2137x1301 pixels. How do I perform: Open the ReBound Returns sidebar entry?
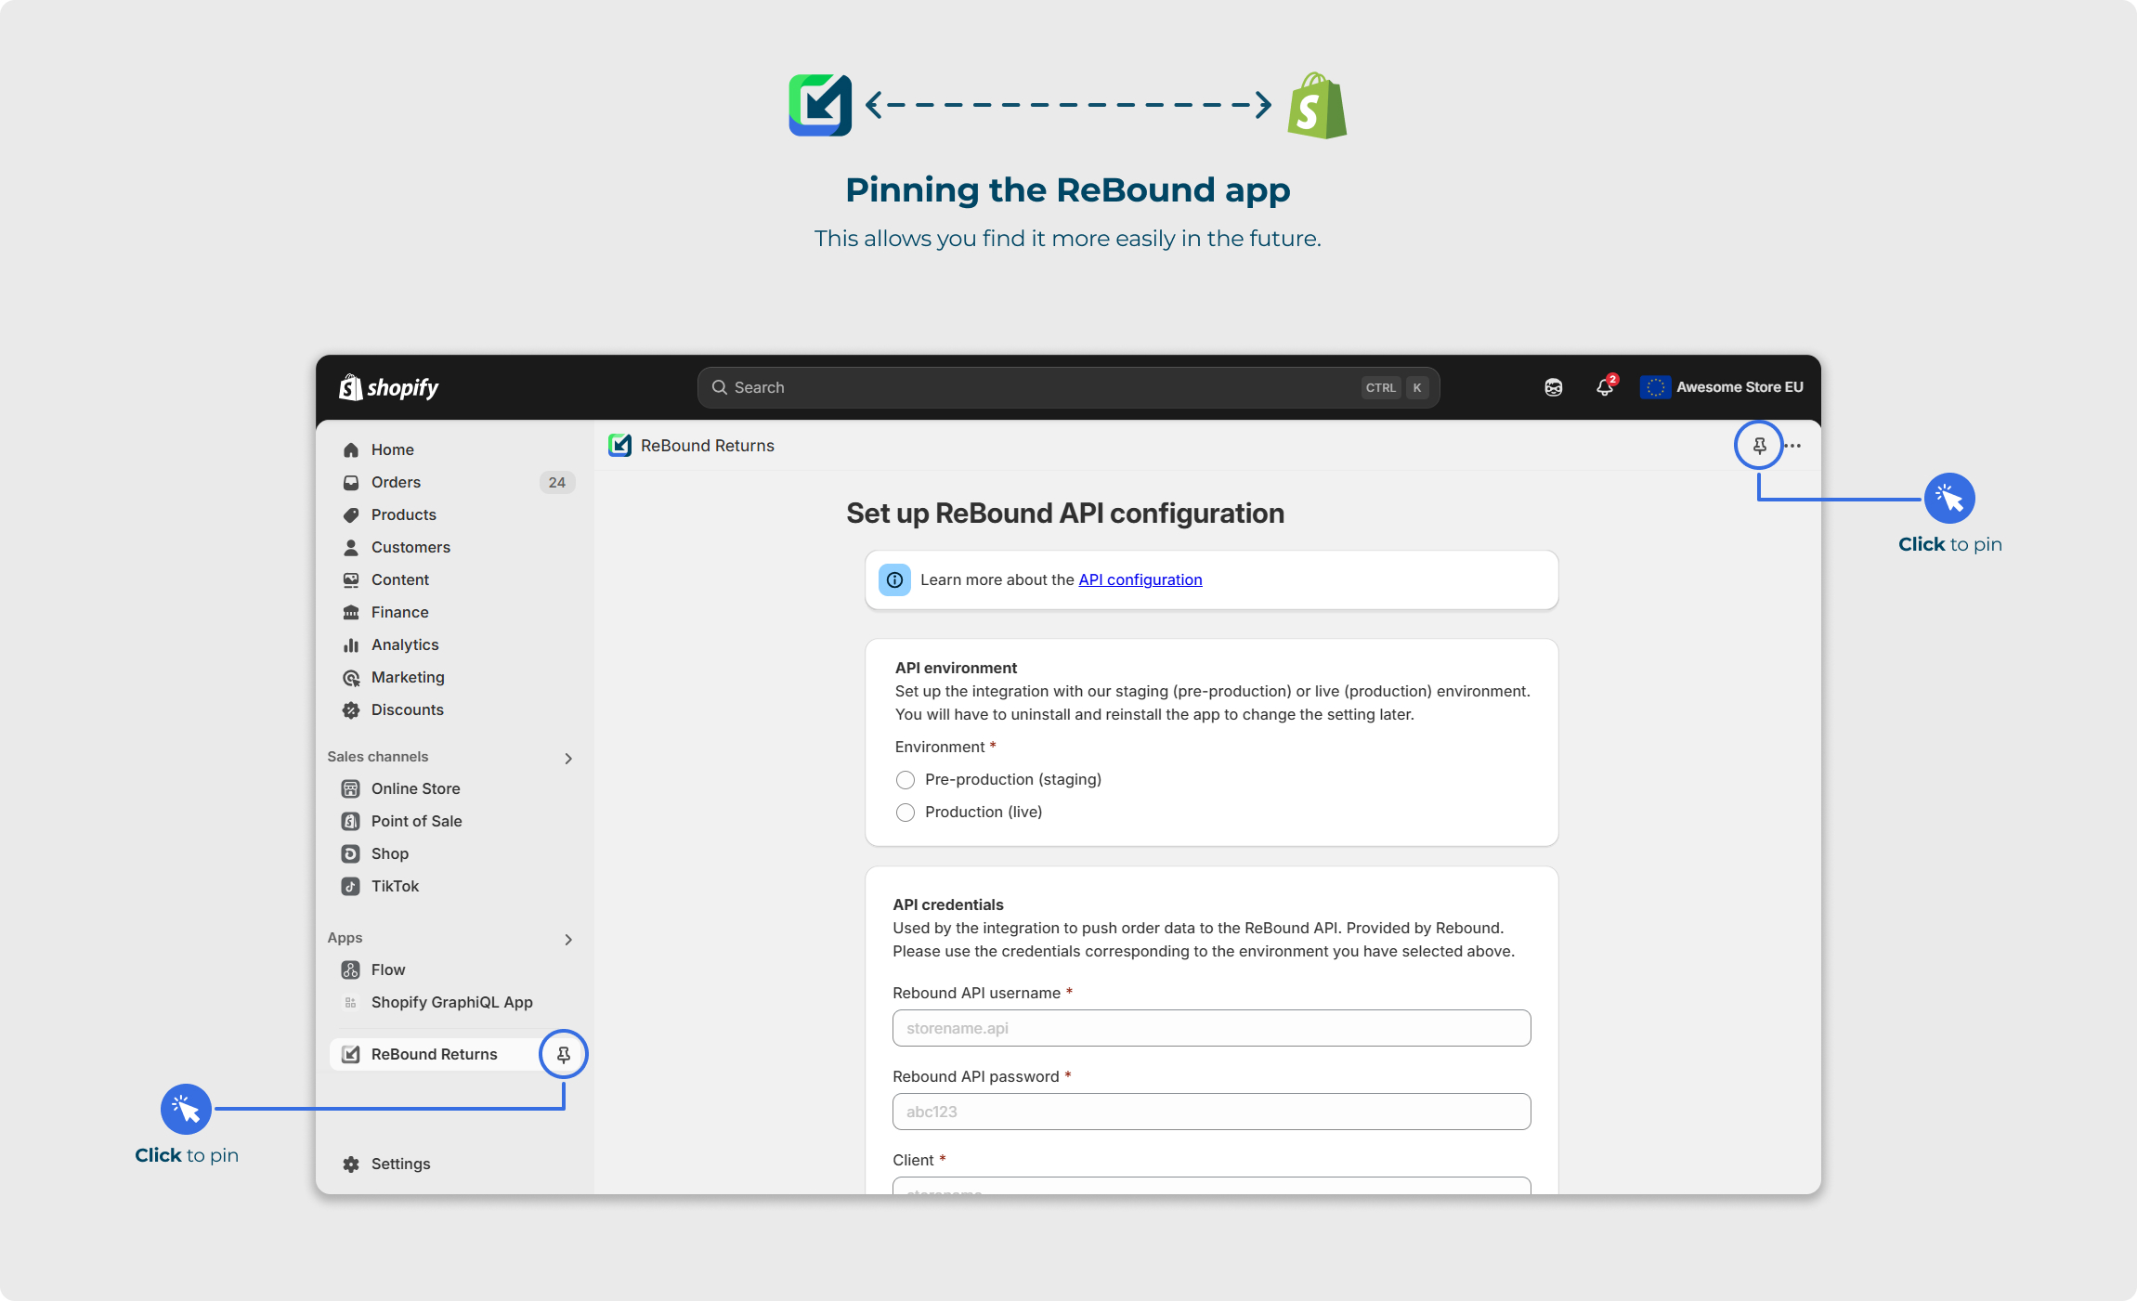[435, 1054]
